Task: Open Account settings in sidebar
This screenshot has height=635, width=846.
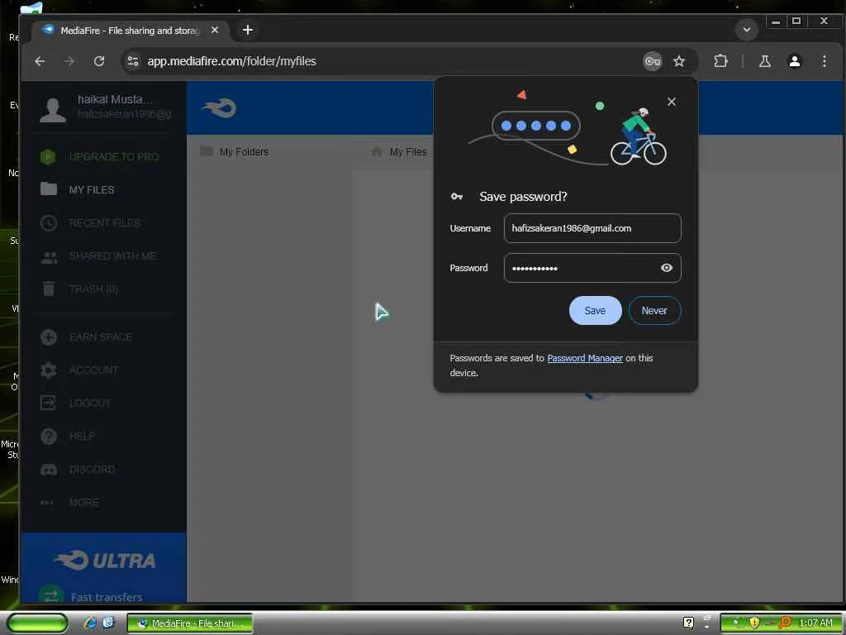Action: point(79,370)
